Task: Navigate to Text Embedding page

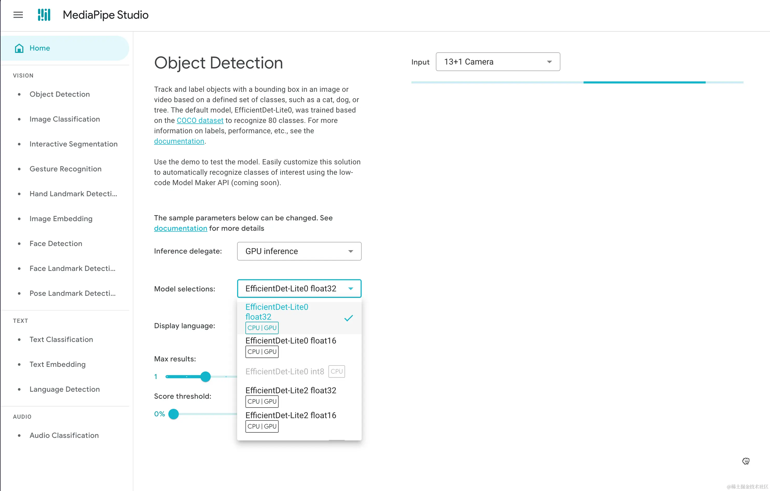Action: pos(58,364)
